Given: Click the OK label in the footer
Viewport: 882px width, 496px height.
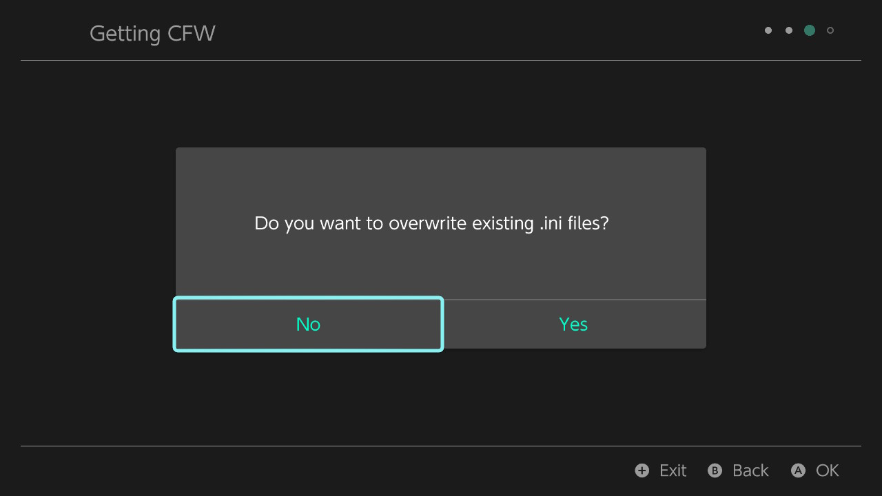Looking at the screenshot, I should (x=825, y=471).
